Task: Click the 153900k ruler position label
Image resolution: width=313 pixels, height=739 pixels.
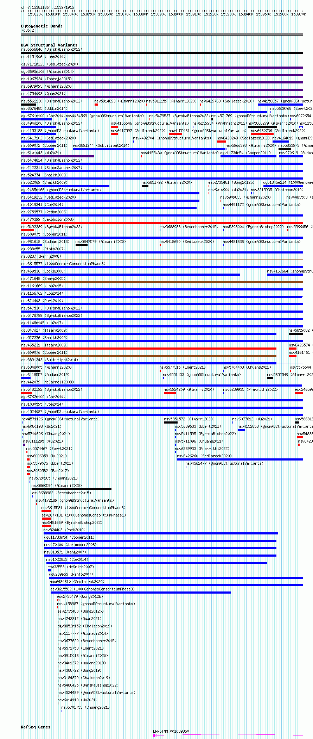Action: click(176, 14)
